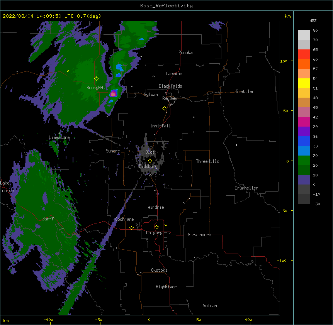Click the RedDeer city label
333x325 pixels.
[170, 98]
